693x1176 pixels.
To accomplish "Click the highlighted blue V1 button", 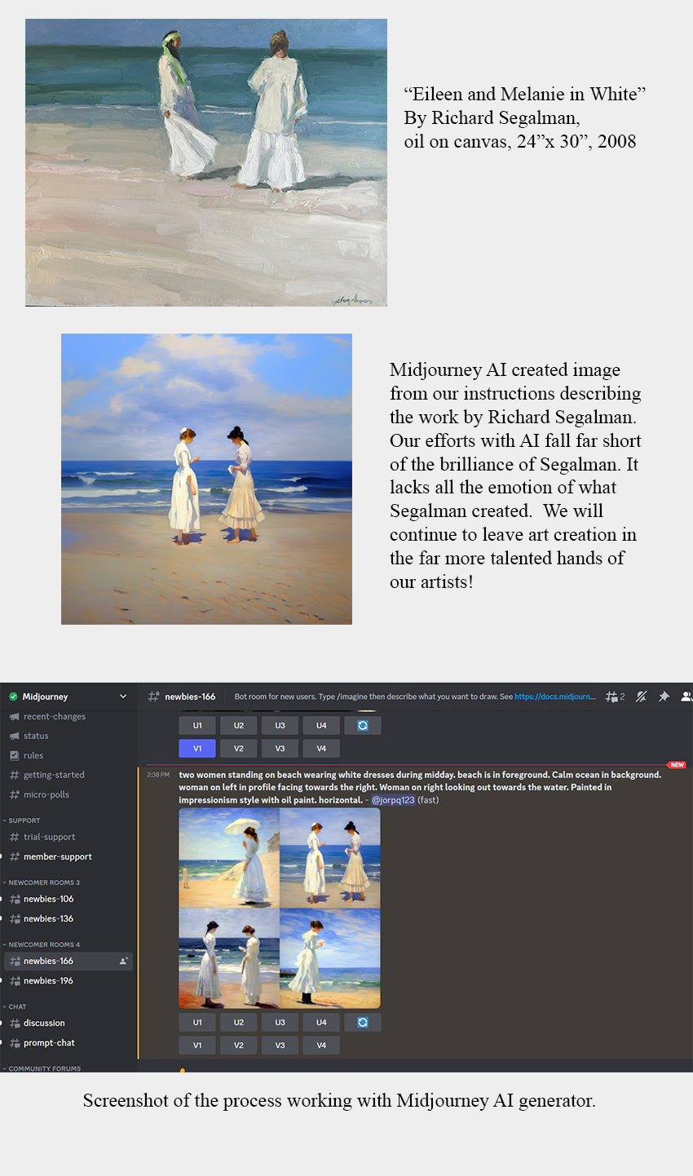I will (197, 748).
